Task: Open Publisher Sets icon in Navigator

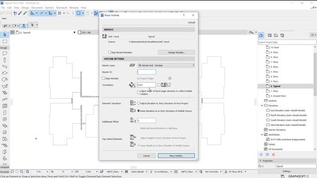Action: [282, 35]
